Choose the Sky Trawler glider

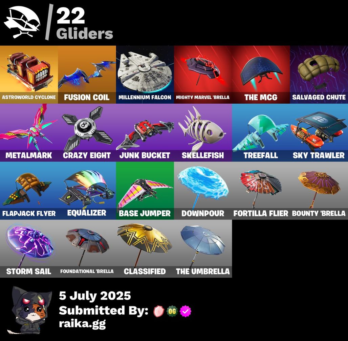coord(319,132)
